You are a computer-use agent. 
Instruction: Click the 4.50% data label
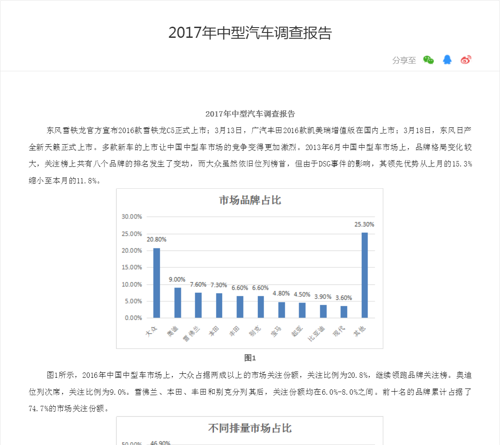pyautogui.click(x=302, y=294)
